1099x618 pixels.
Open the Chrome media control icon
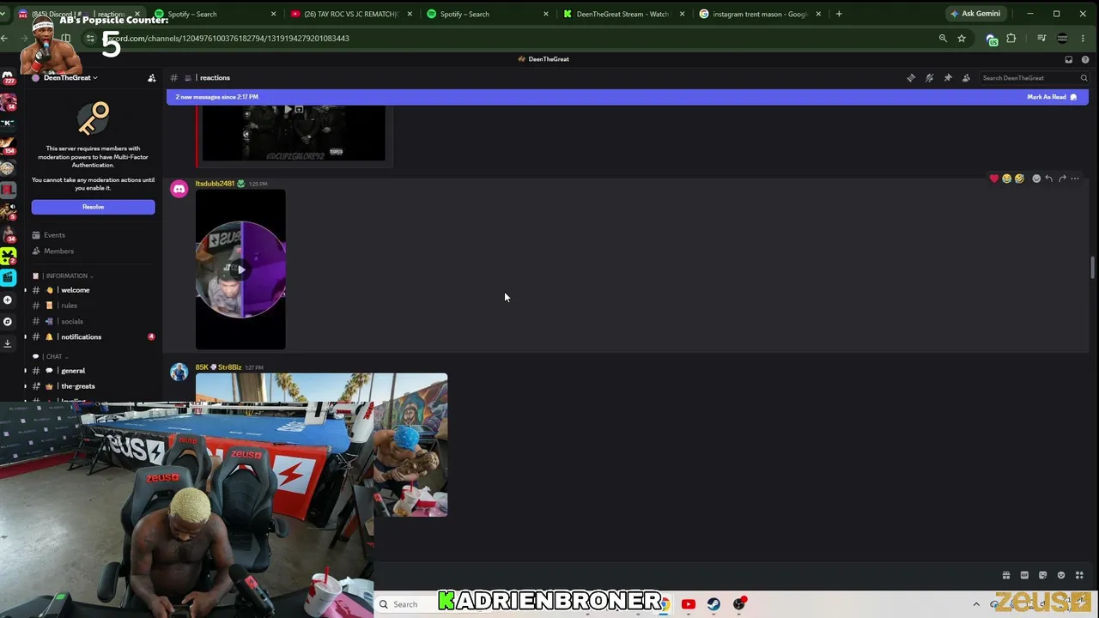tap(1041, 38)
